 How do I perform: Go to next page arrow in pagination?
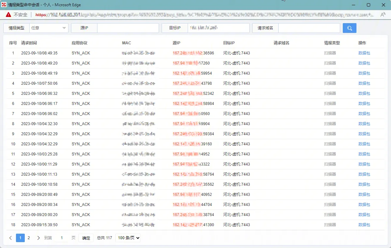[38, 238]
